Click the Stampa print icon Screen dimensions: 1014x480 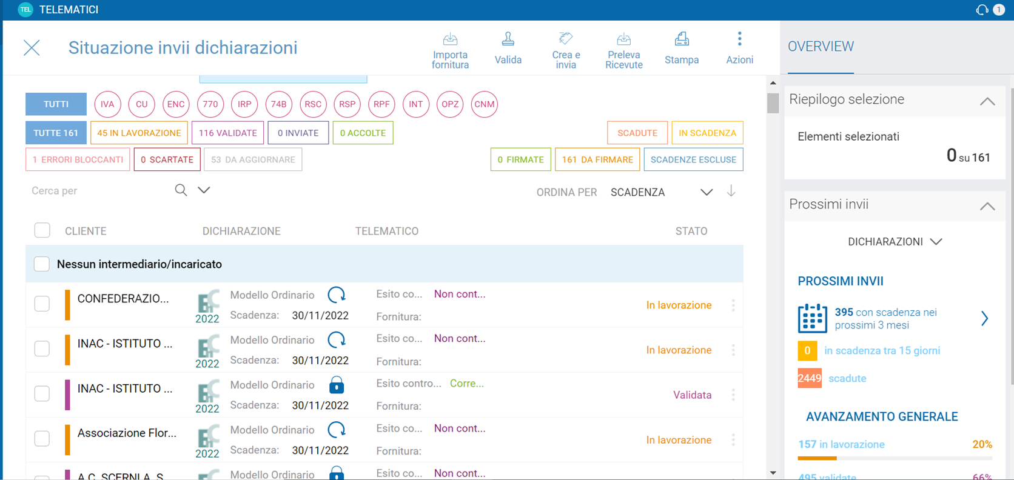pyautogui.click(x=681, y=41)
